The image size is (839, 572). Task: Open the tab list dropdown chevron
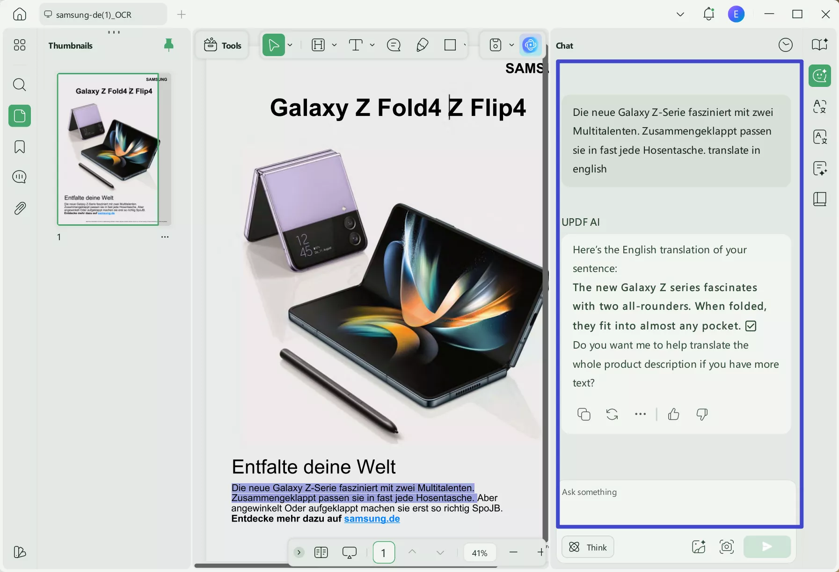680,14
